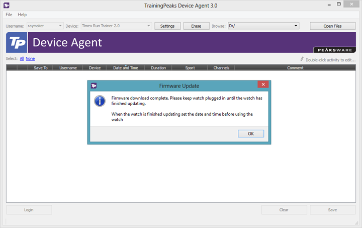This screenshot has width=362, height=228.
Task: Click the 'Device Agent' banner title text
Action: [x=67, y=42]
